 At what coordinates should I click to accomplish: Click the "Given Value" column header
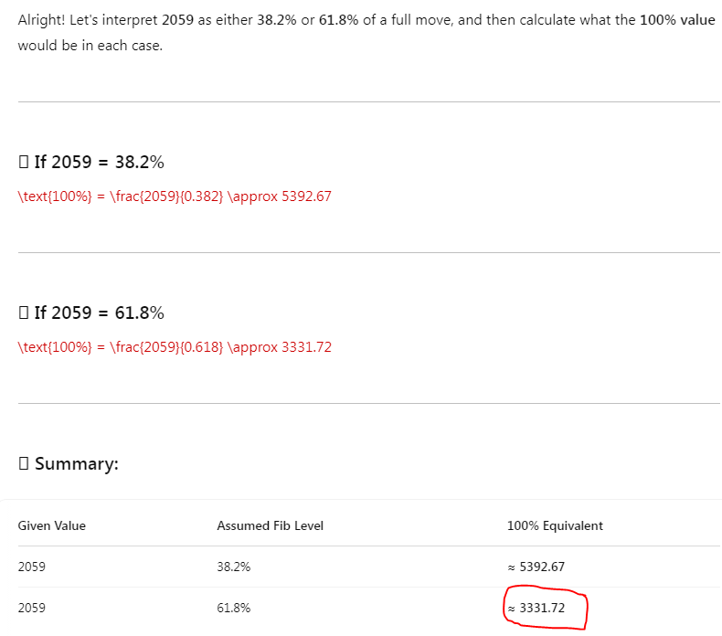pos(52,525)
